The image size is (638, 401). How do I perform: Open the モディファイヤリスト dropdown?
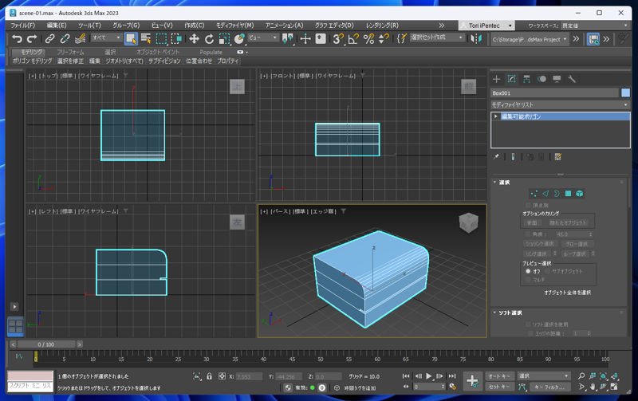click(560, 105)
